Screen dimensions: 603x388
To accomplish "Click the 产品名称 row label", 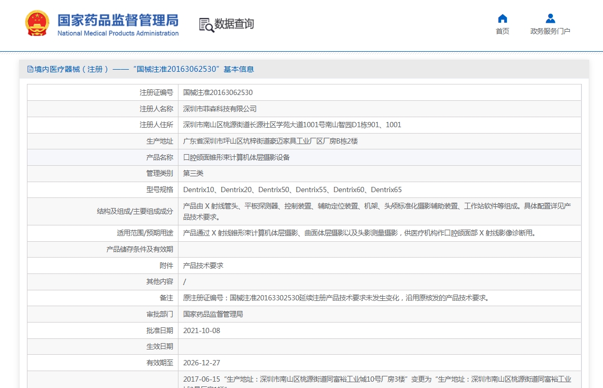I will 159,157.
